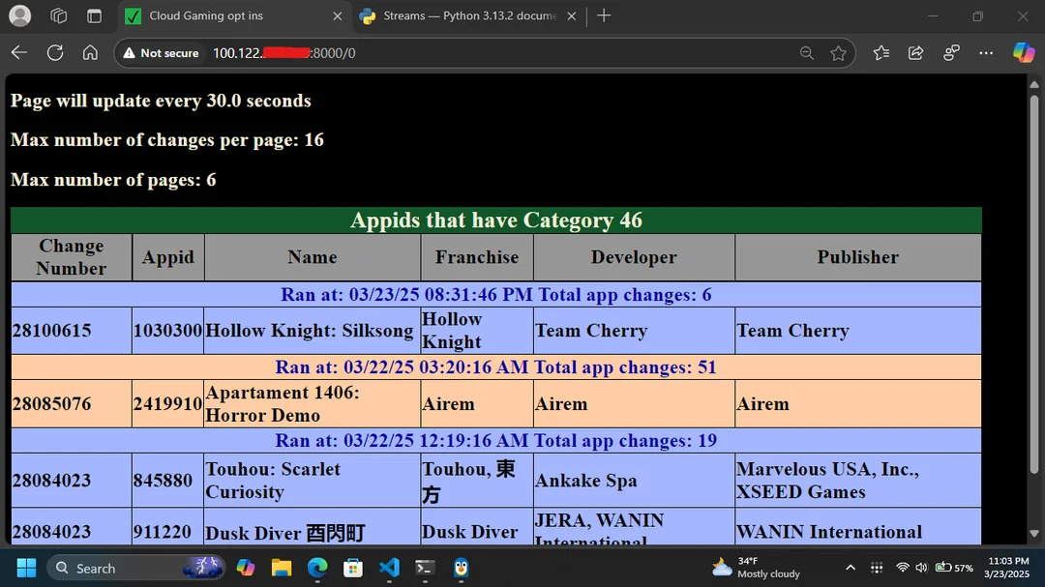Close the Streams Python documentation tab
1045x587 pixels.
pos(572,15)
